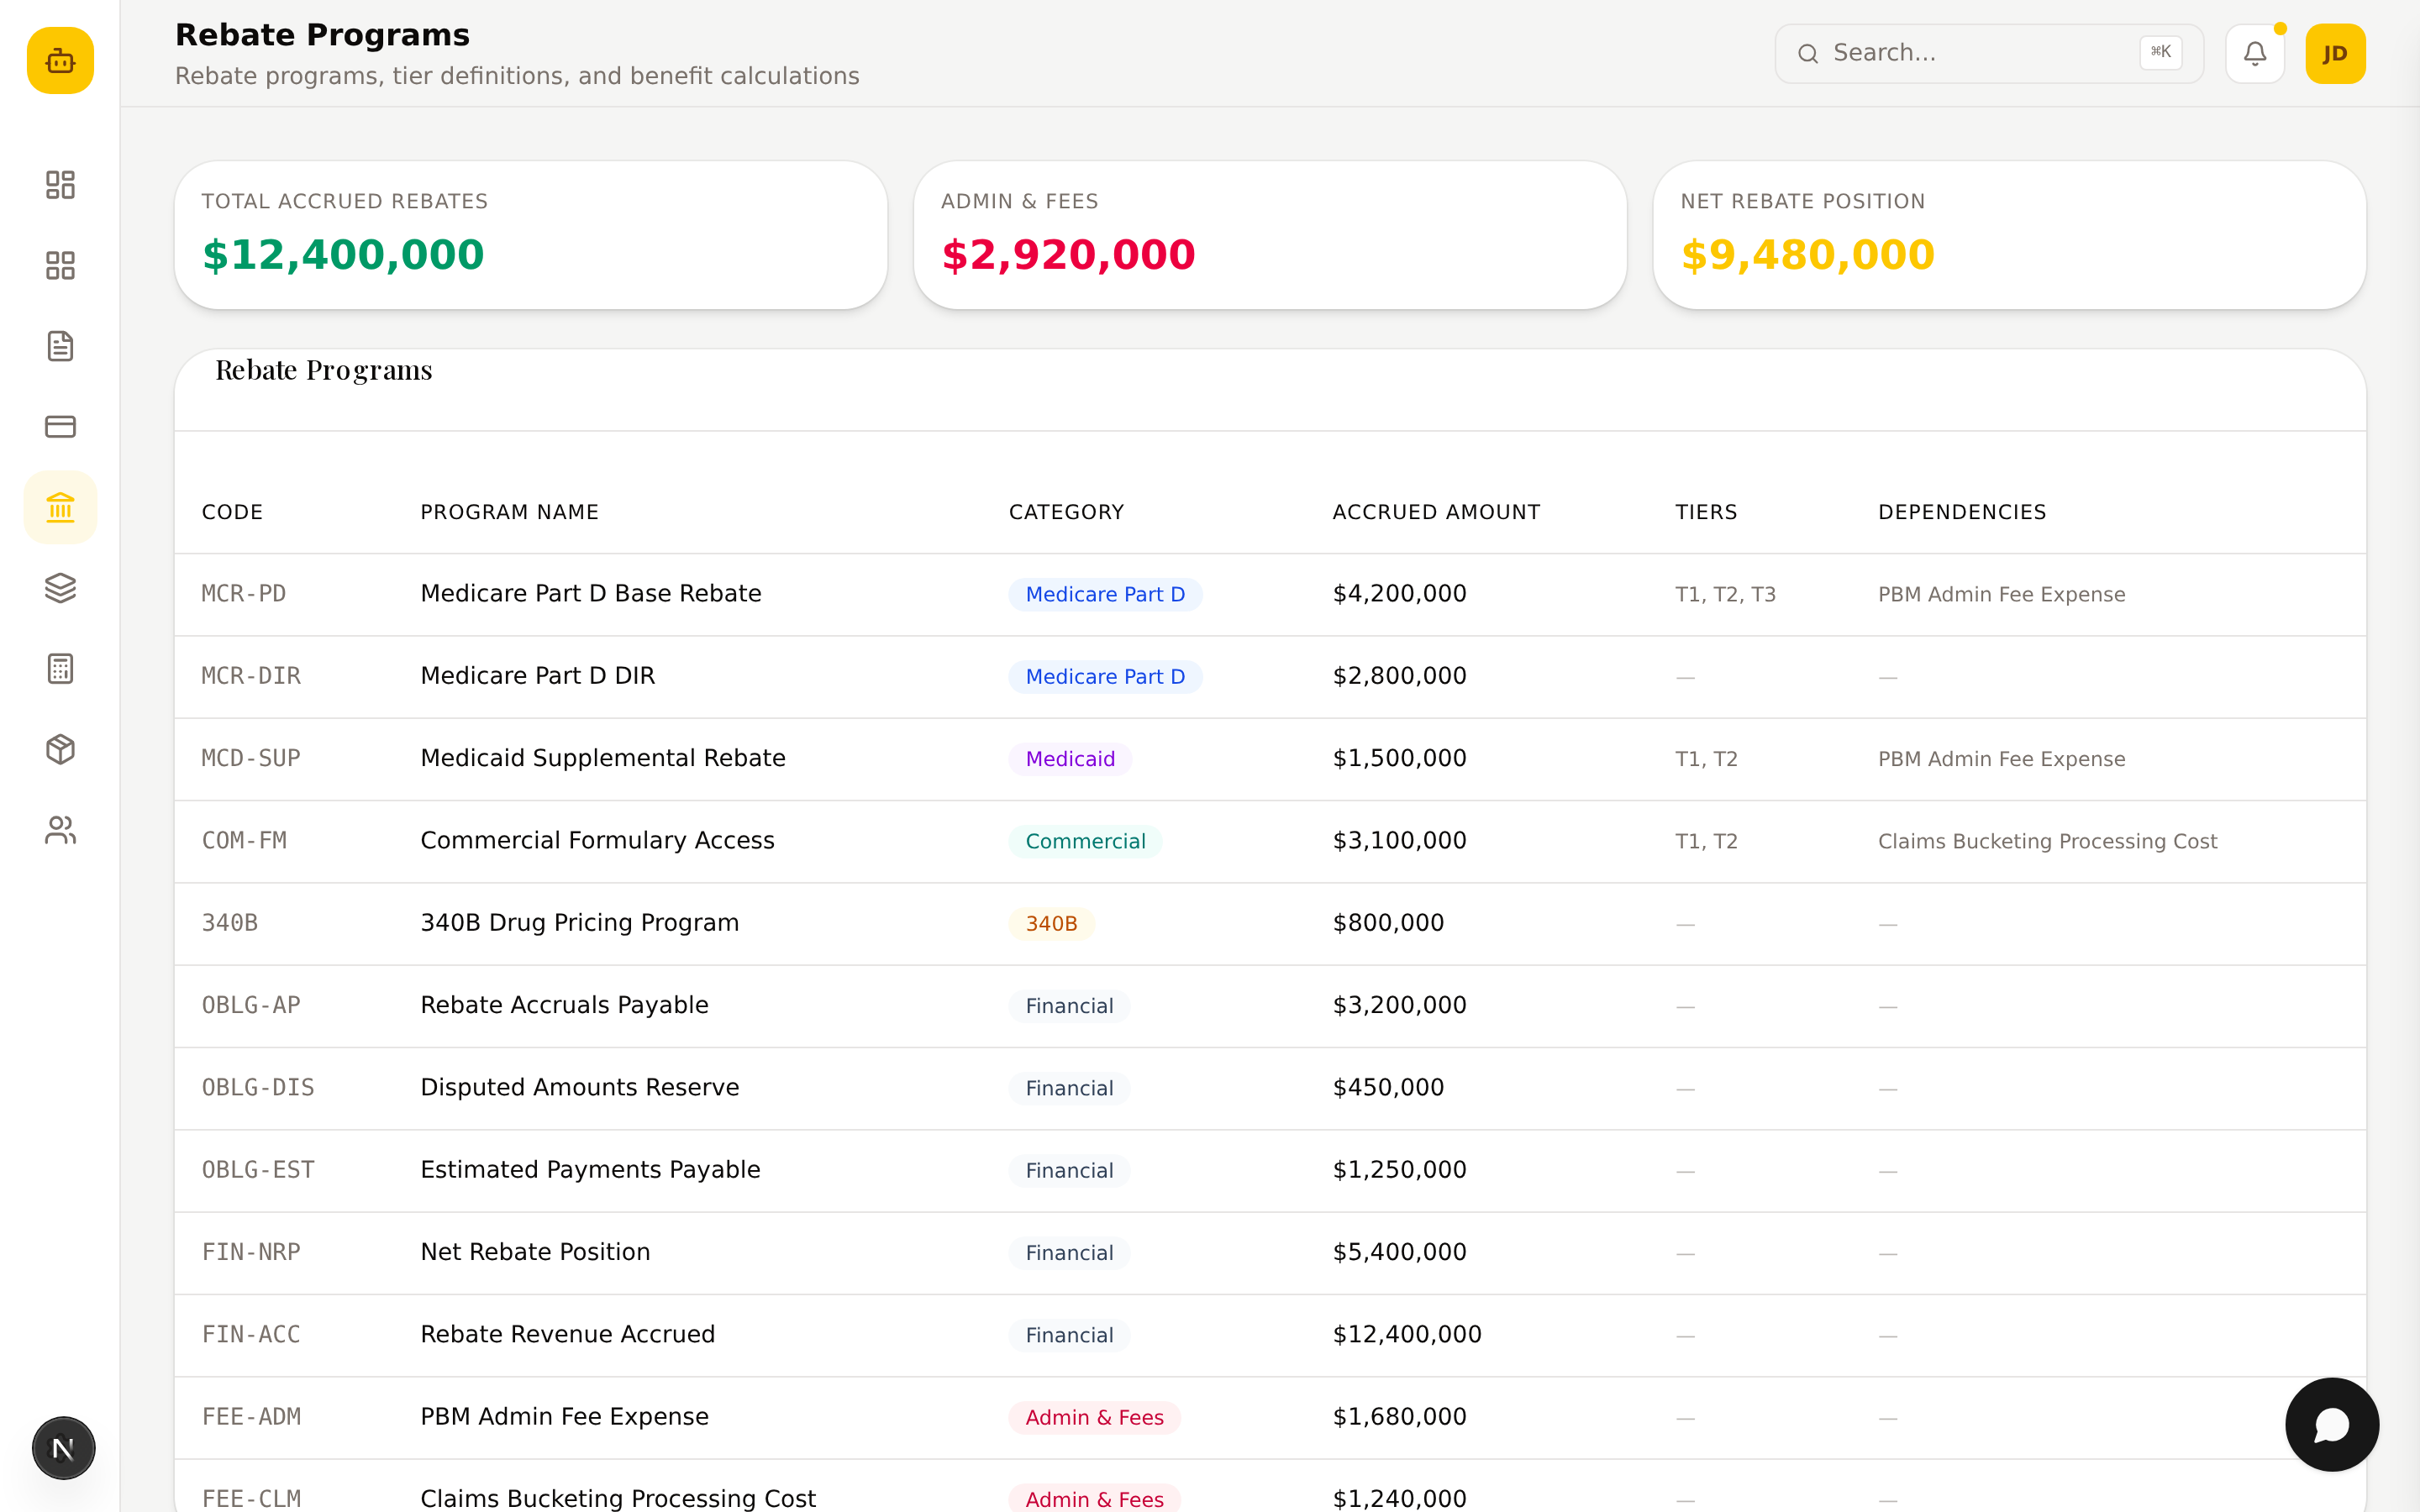
Task: Select 340B Drug Pricing Program name
Action: tap(579, 923)
